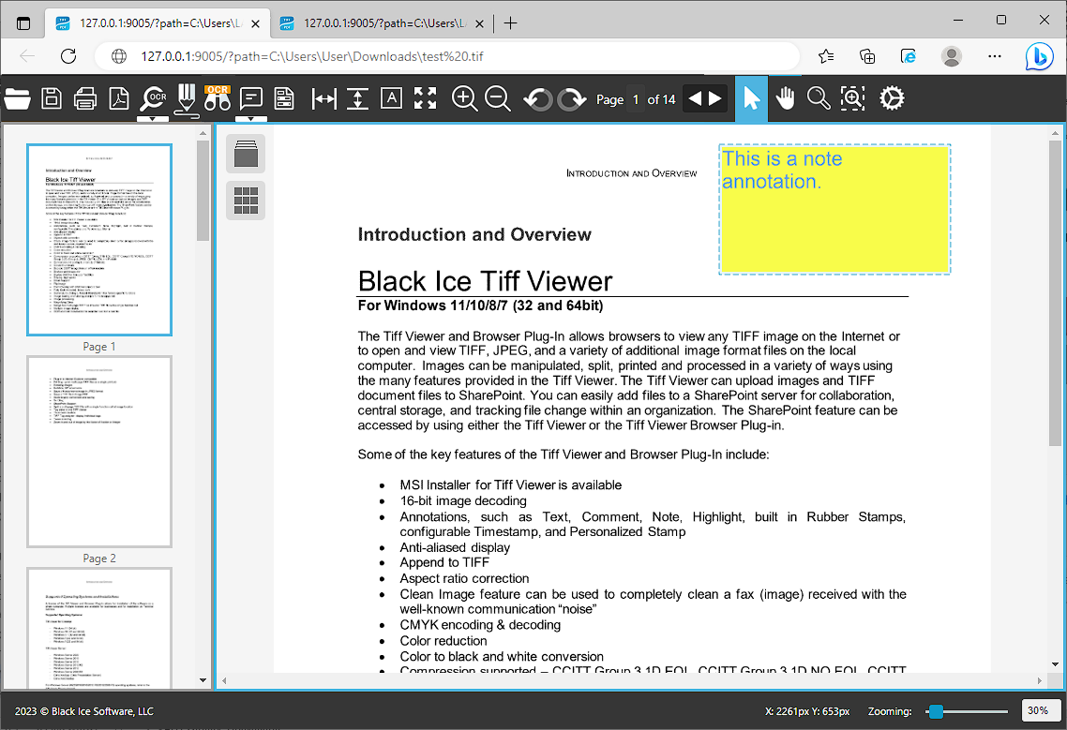Select the pencil annotation drawing tool

tap(186, 100)
